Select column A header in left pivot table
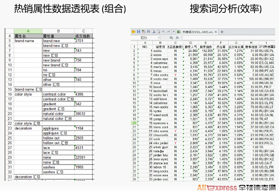The image size is (279, 193). (x=28, y=31)
